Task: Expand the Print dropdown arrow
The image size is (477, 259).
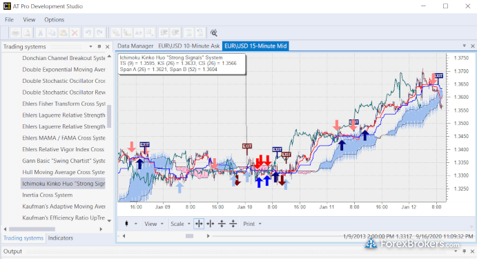Action: (260, 224)
